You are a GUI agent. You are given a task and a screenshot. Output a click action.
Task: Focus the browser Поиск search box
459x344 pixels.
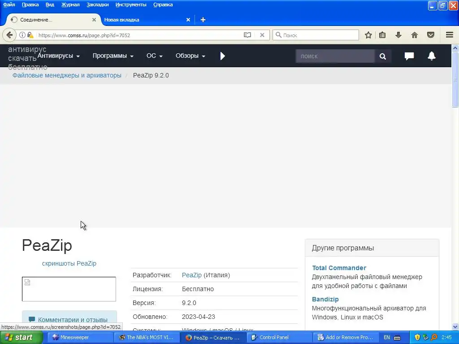pyautogui.click(x=316, y=35)
